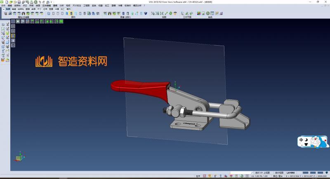Viewport: 330px width, 179px height.
Task: Click the first icon in the 视图 ribbon group
Action: point(153,14)
